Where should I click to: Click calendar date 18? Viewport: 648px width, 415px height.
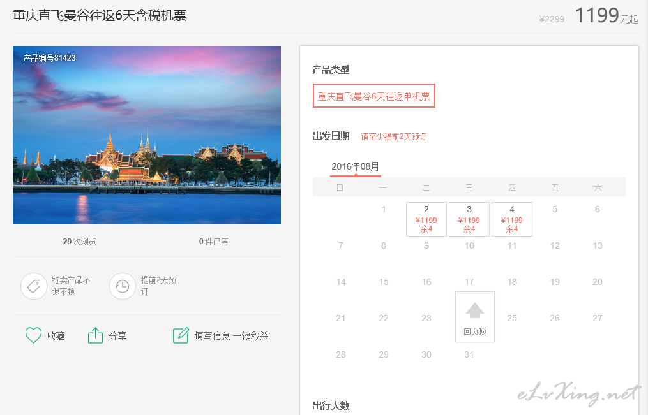pos(512,282)
